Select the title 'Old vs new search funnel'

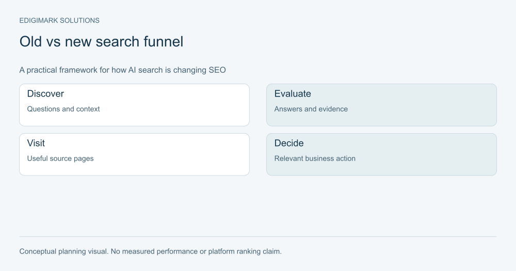tap(101, 42)
